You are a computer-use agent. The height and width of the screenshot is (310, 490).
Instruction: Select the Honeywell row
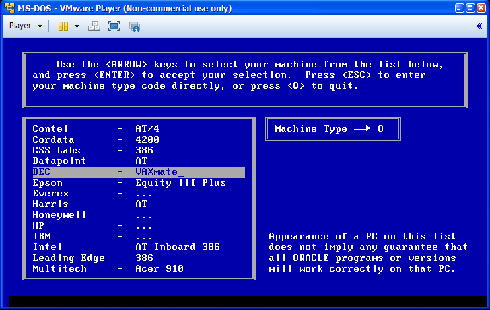click(139, 215)
